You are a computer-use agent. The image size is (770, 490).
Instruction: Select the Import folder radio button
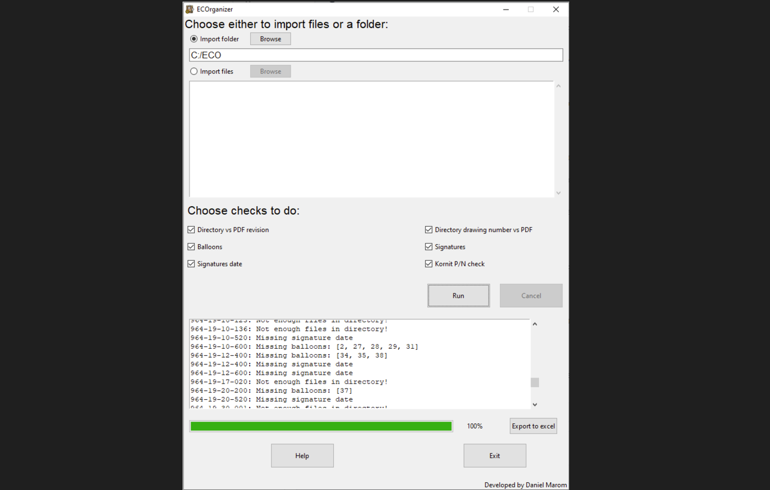(x=194, y=38)
